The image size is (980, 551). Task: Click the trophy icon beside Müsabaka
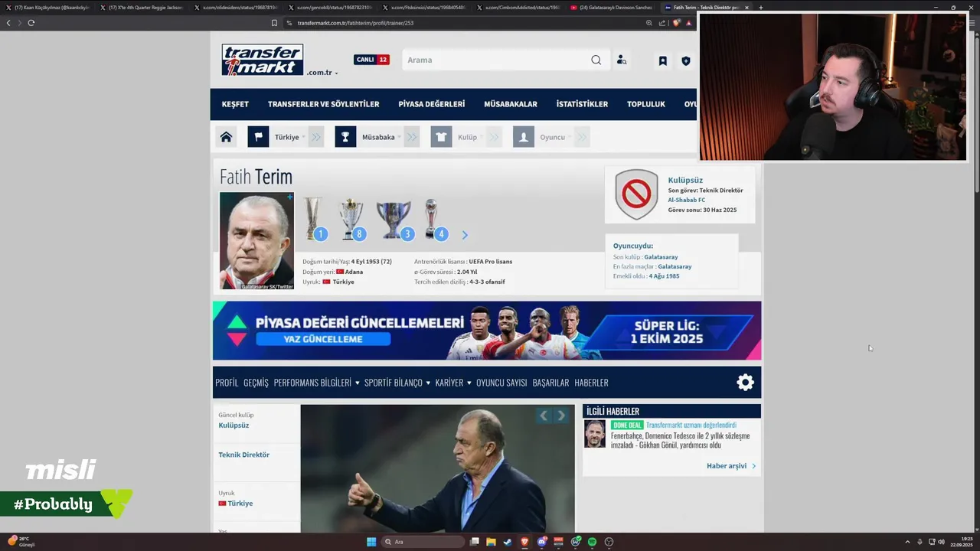click(345, 137)
